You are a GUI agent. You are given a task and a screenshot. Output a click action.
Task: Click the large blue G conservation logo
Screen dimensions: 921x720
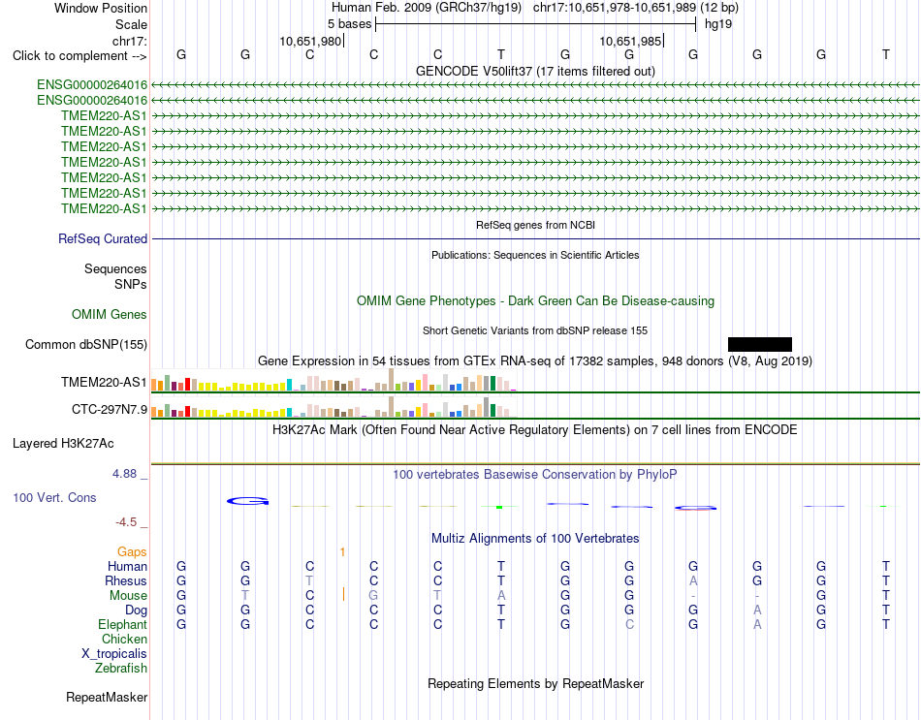click(x=248, y=501)
